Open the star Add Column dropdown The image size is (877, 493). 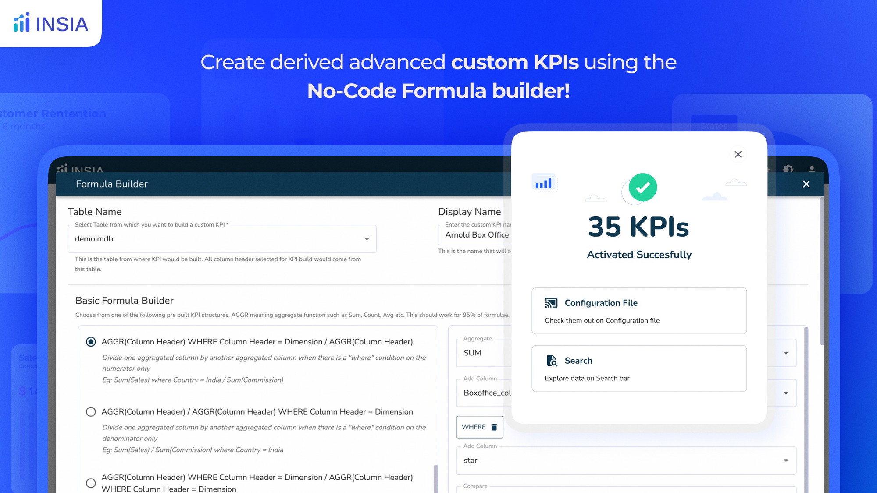[626, 461]
